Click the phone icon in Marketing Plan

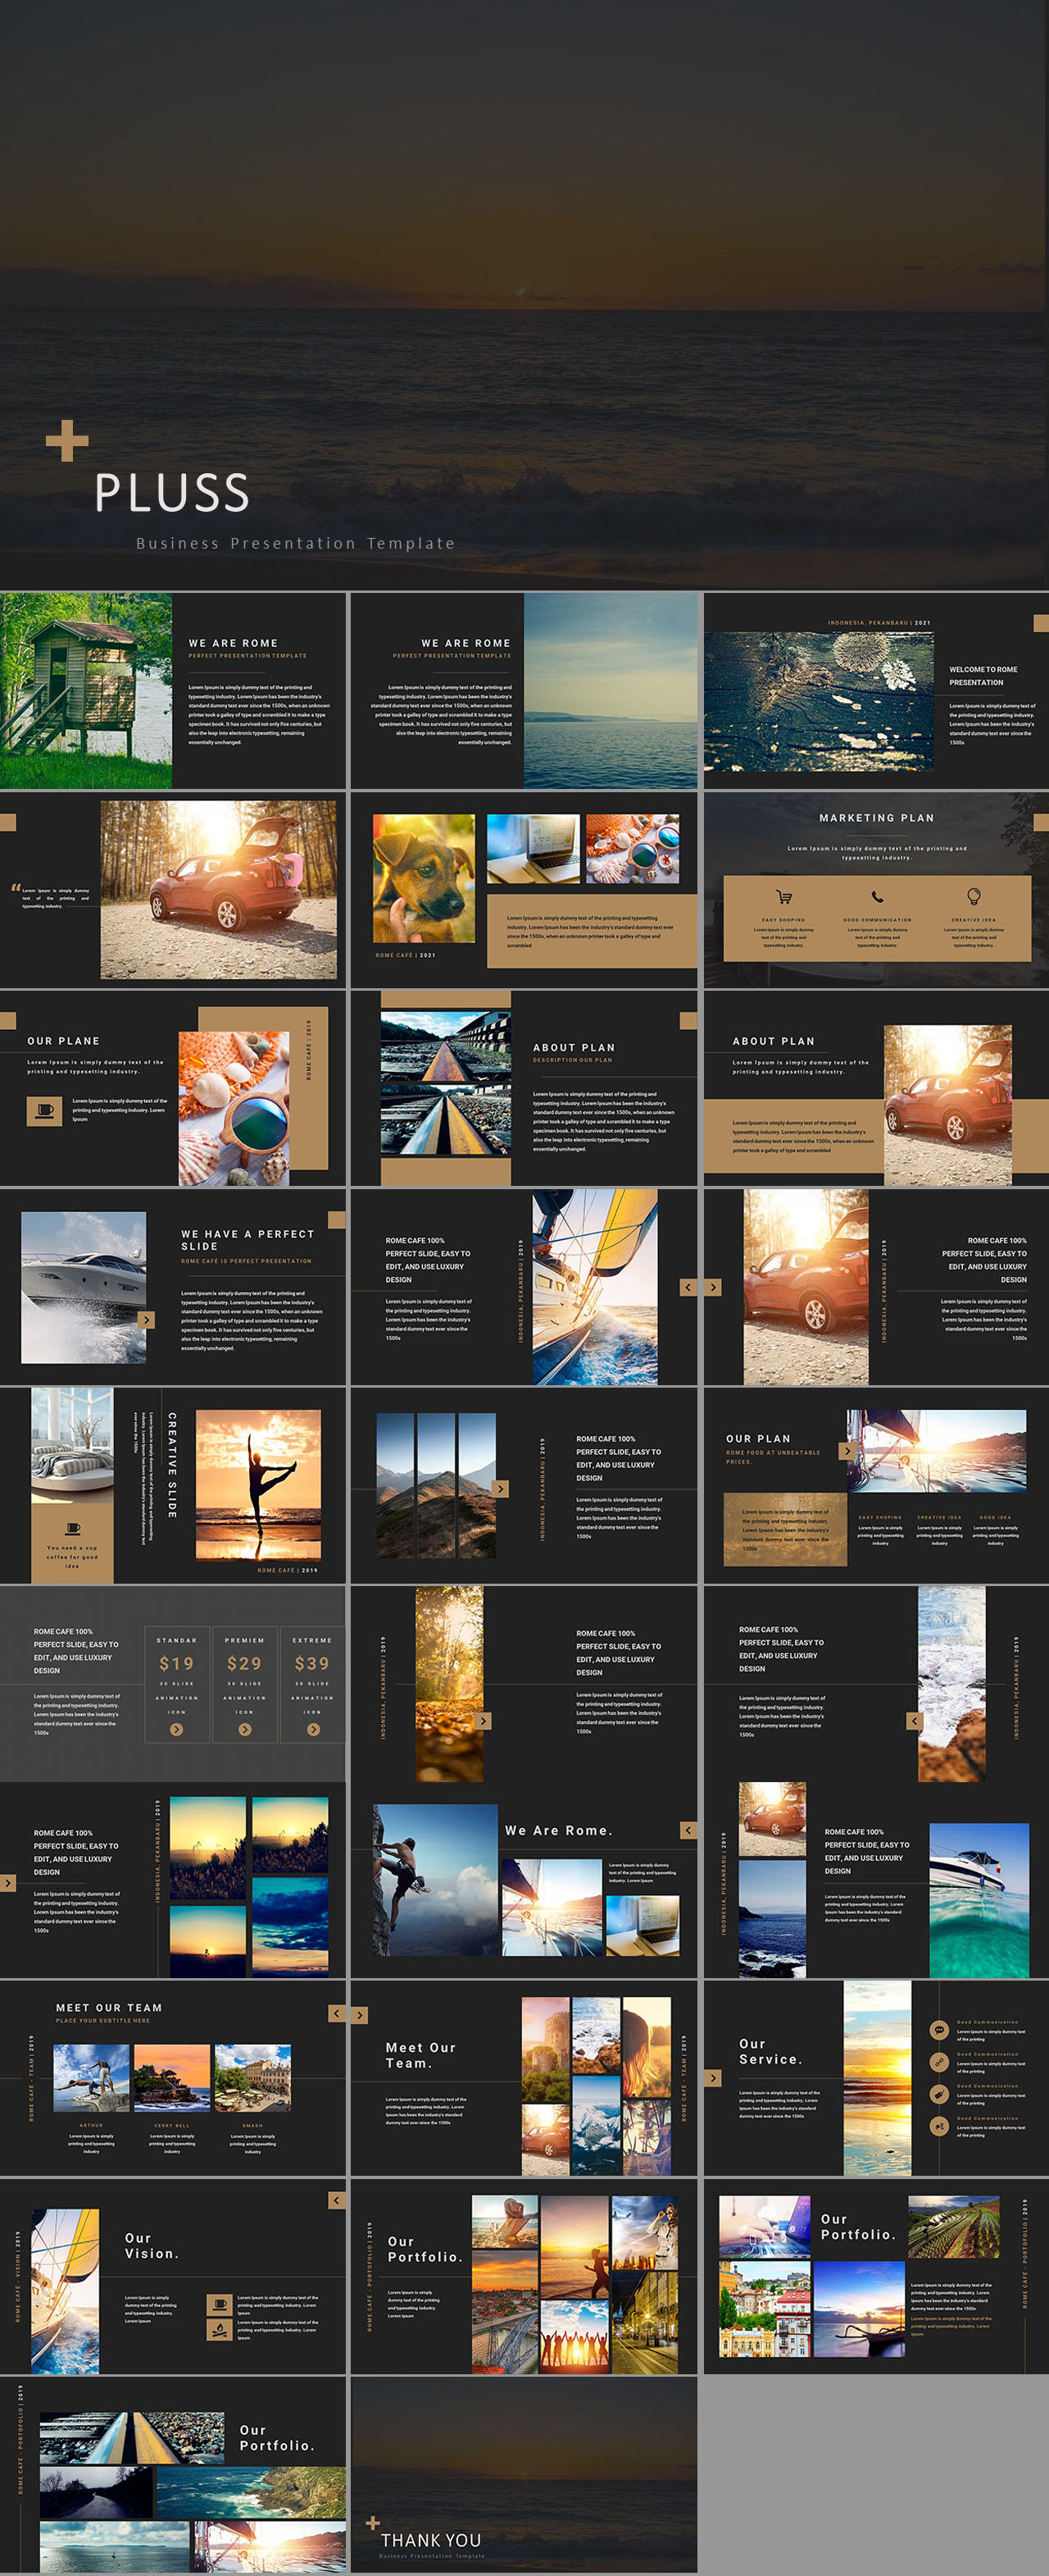[x=876, y=897]
